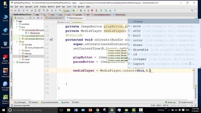201x113 pixels.
Task: Navigate Forward with the right arrow
Action: (x=56, y=11)
